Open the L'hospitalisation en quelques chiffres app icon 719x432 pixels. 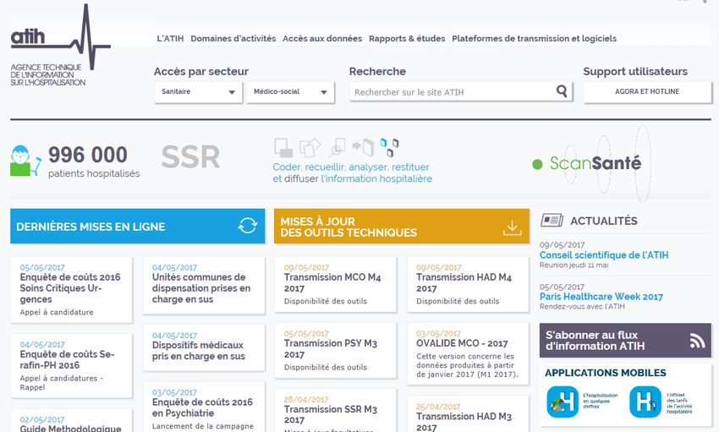563,402
